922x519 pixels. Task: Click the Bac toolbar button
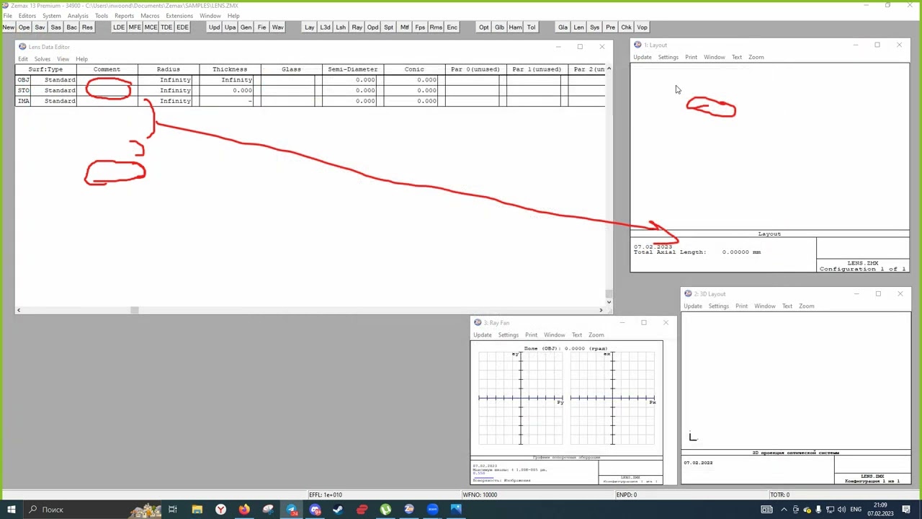click(72, 27)
